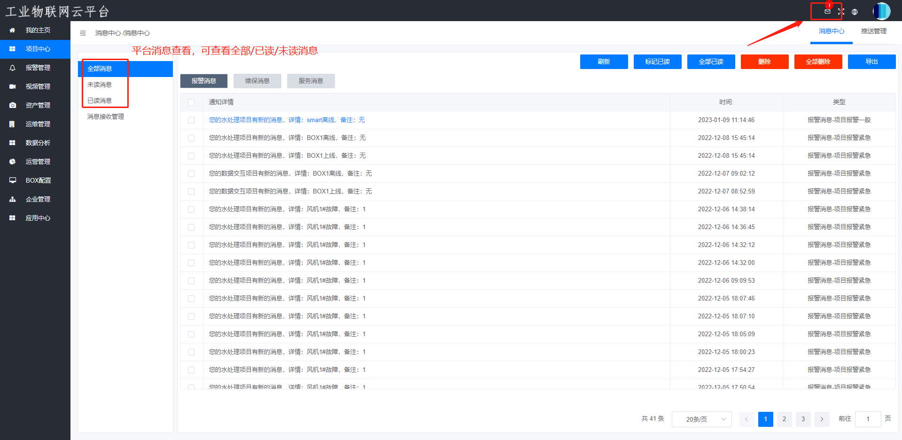Click the 前往 page number input
The width and height of the screenshot is (902, 440).
coord(868,419)
